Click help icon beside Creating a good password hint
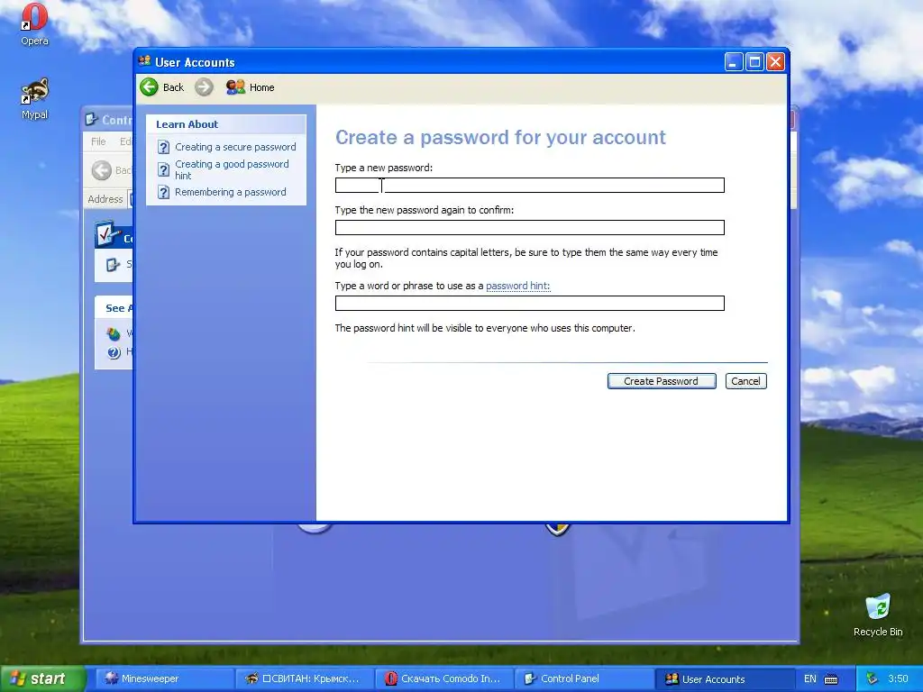The height and width of the screenshot is (692, 923). tap(164, 170)
